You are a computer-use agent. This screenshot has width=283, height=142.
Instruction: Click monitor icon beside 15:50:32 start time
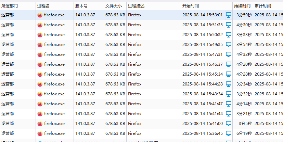pyautogui.click(x=229, y=35)
